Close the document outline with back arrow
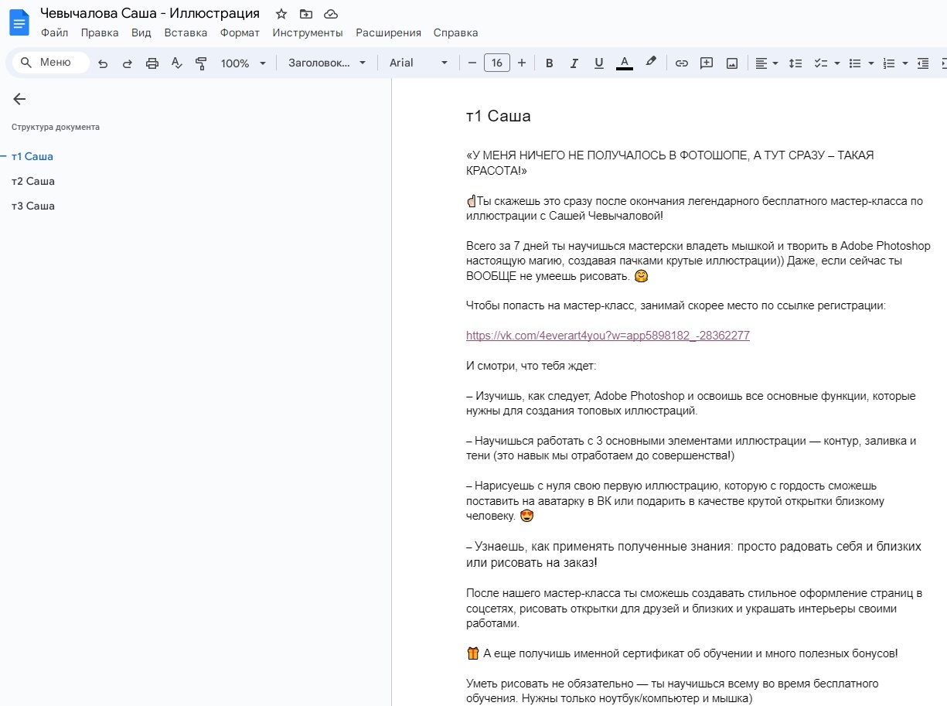The image size is (947, 706). tap(19, 99)
